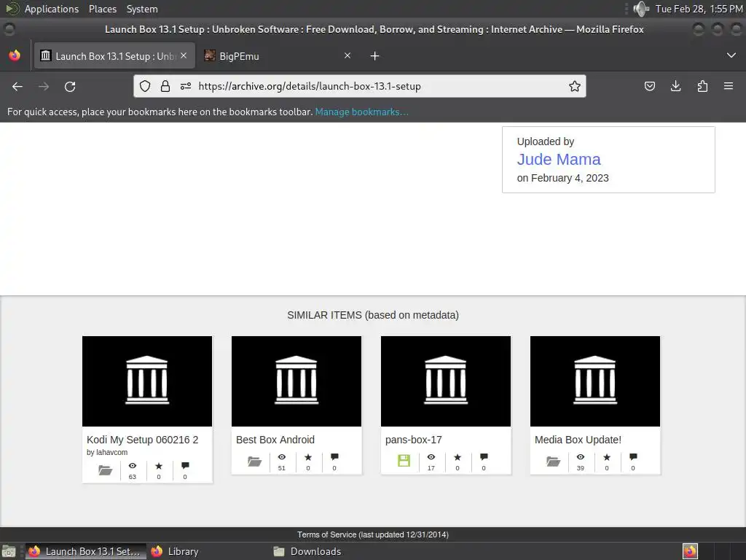Viewport: 746px width, 560px height.
Task: Open Kodi My Setup 060216 2 thumbnail
Action: [x=147, y=381]
